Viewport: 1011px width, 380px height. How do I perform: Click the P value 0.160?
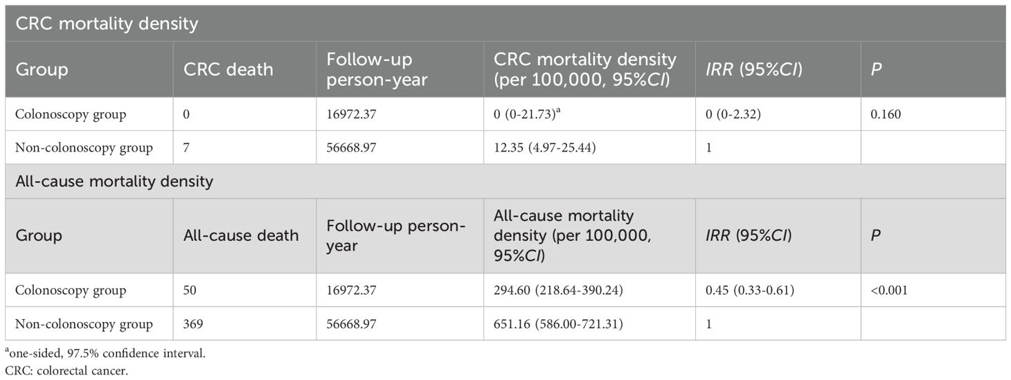(x=888, y=115)
